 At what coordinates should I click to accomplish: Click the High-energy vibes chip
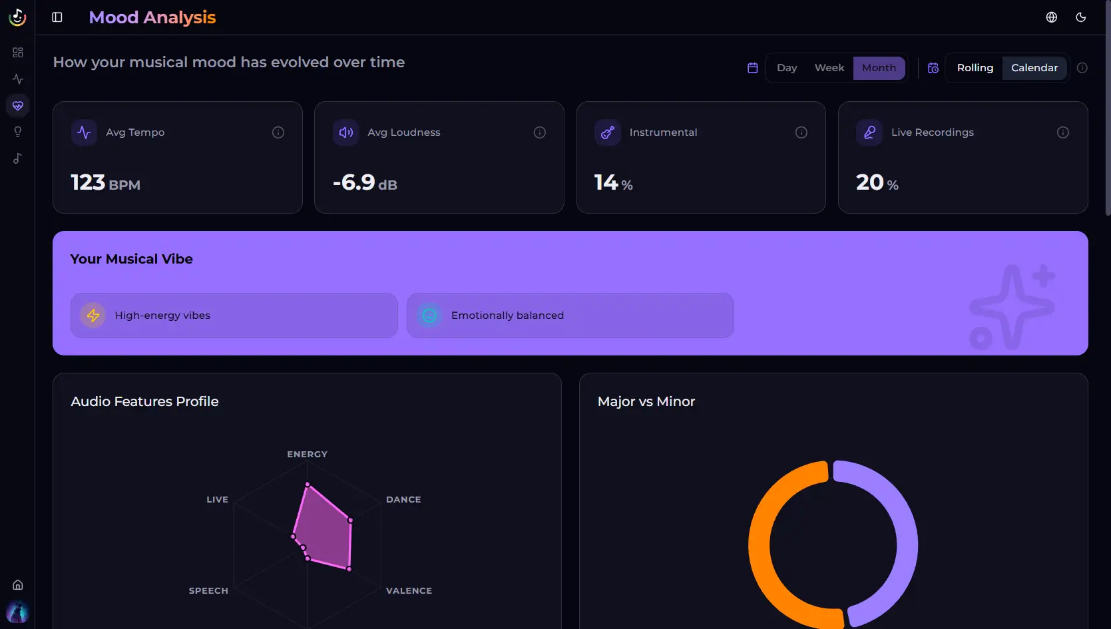point(234,315)
